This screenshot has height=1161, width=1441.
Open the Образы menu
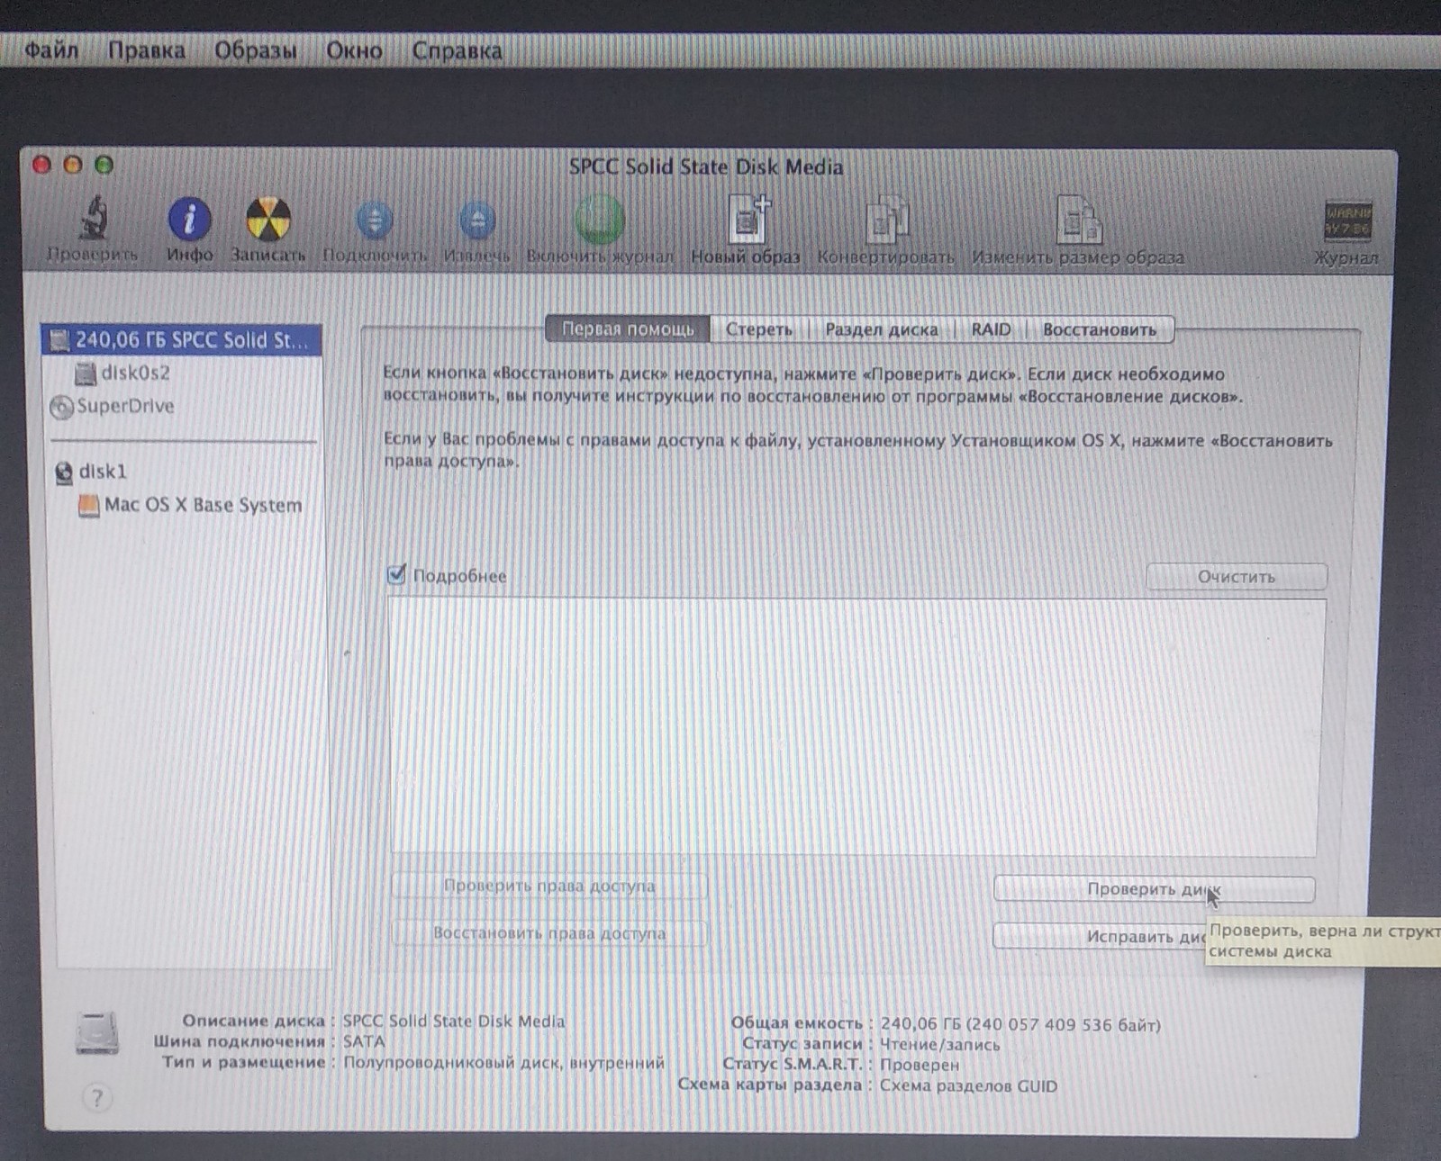coord(256,49)
